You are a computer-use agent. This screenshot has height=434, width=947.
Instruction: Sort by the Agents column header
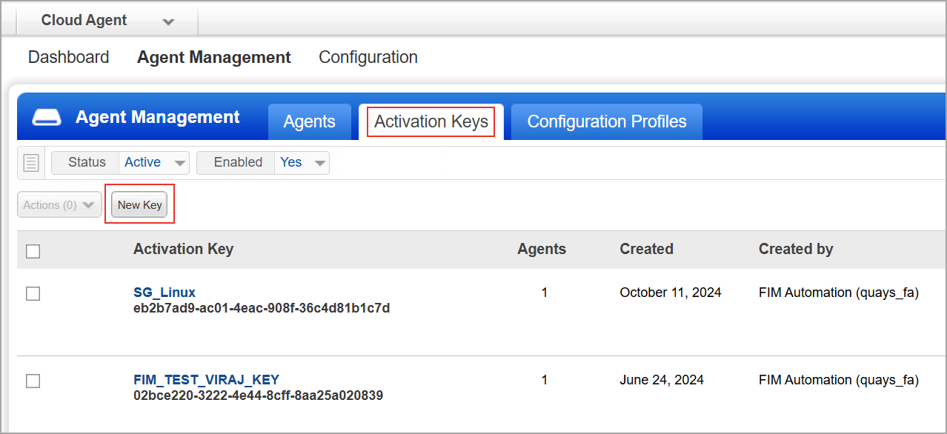tap(542, 250)
